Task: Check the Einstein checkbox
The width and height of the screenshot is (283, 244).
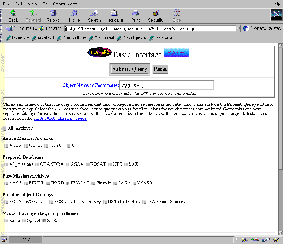Action: [93, 183]
